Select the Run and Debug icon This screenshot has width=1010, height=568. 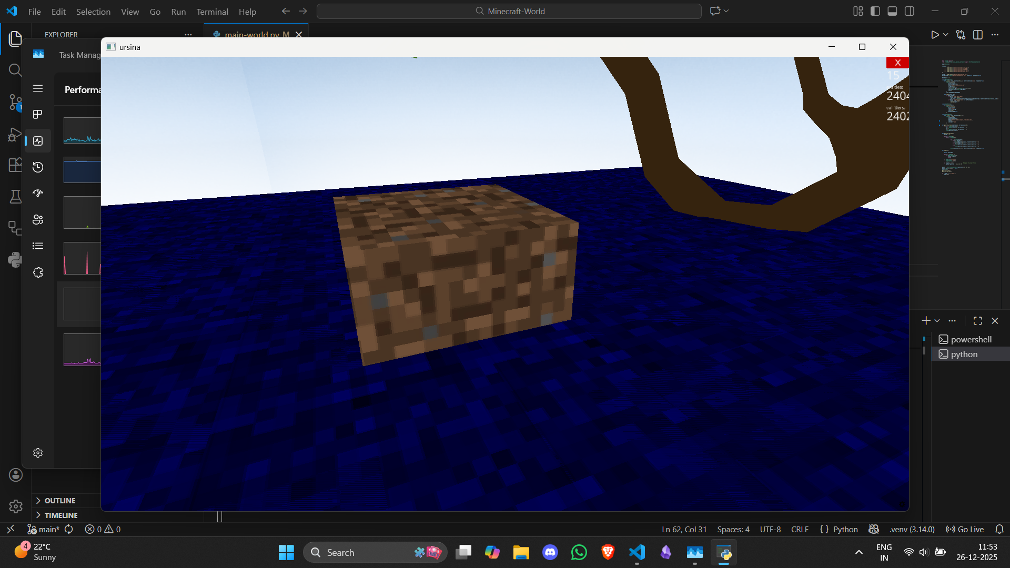[15, 135]
